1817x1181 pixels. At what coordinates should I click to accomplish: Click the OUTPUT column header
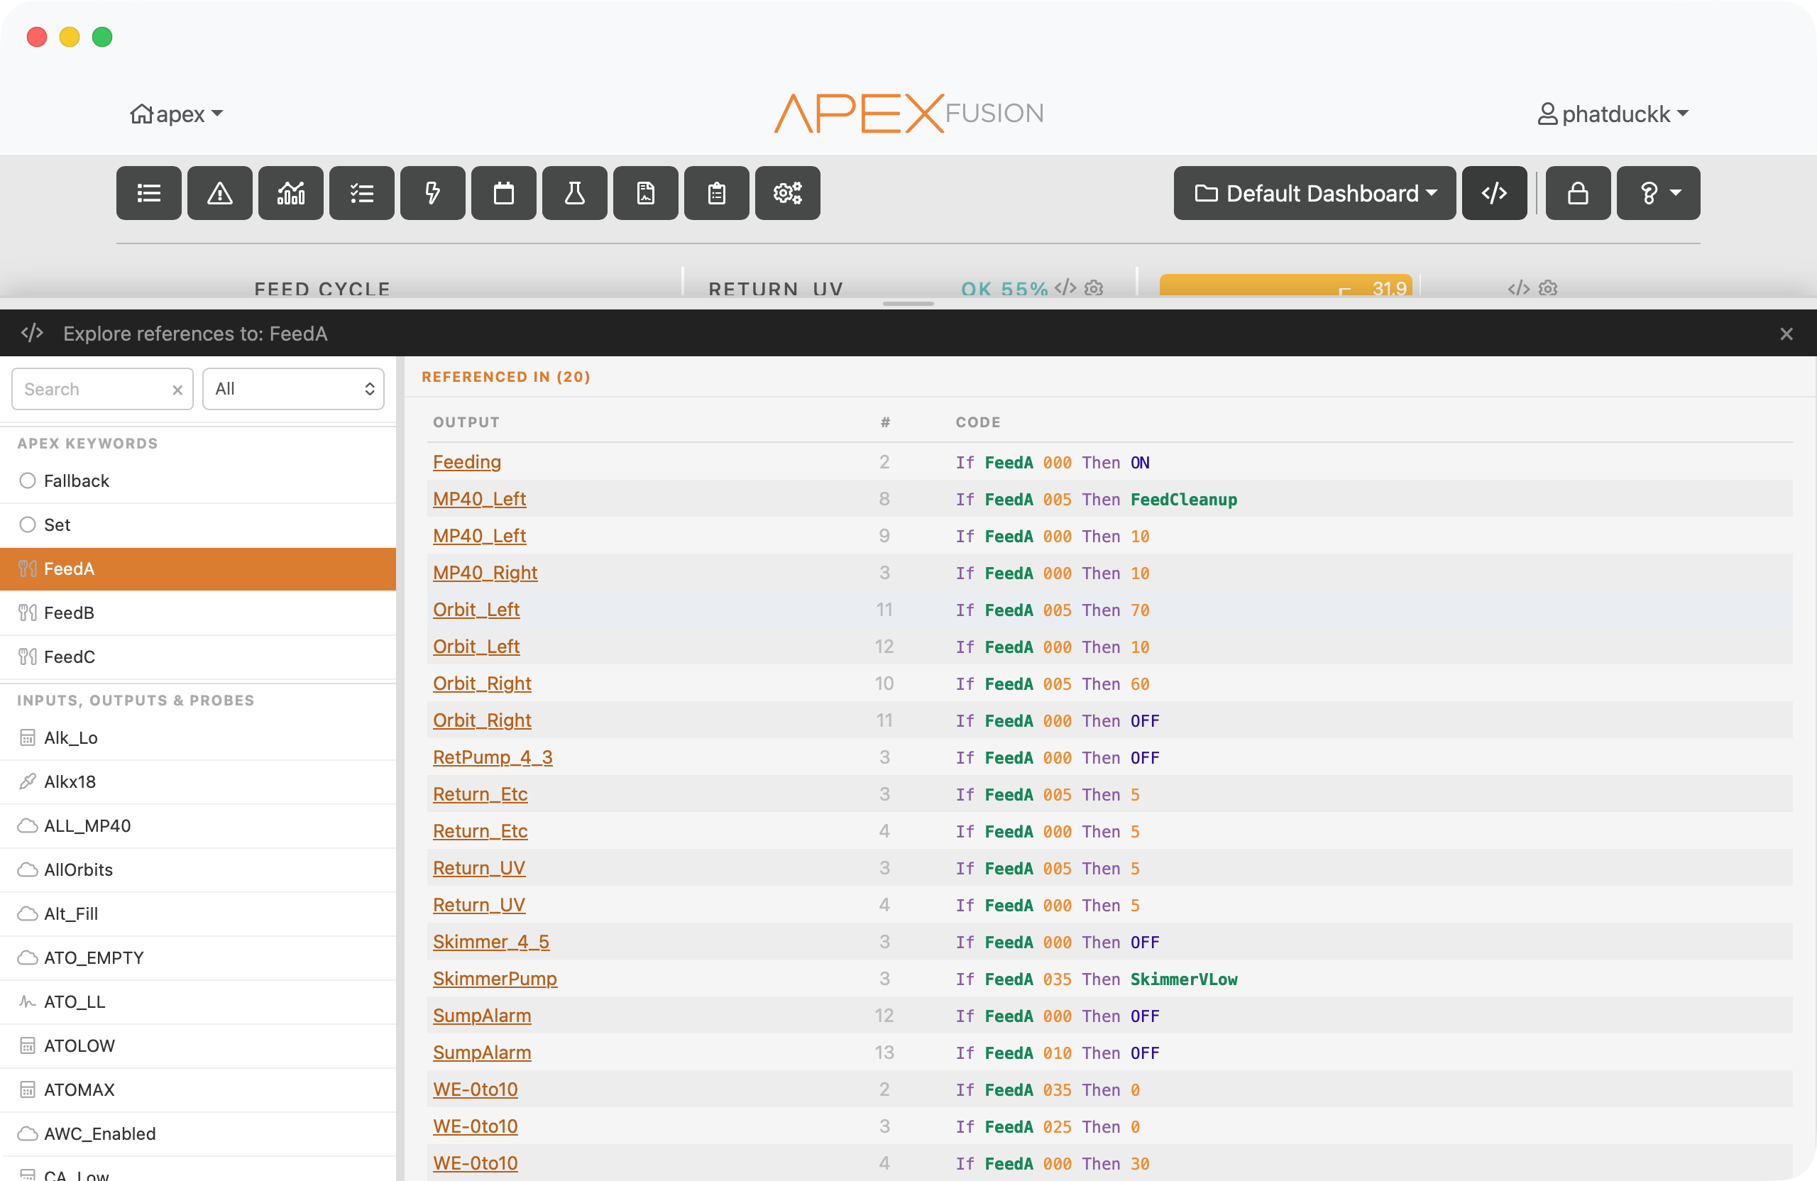[466, 422]
